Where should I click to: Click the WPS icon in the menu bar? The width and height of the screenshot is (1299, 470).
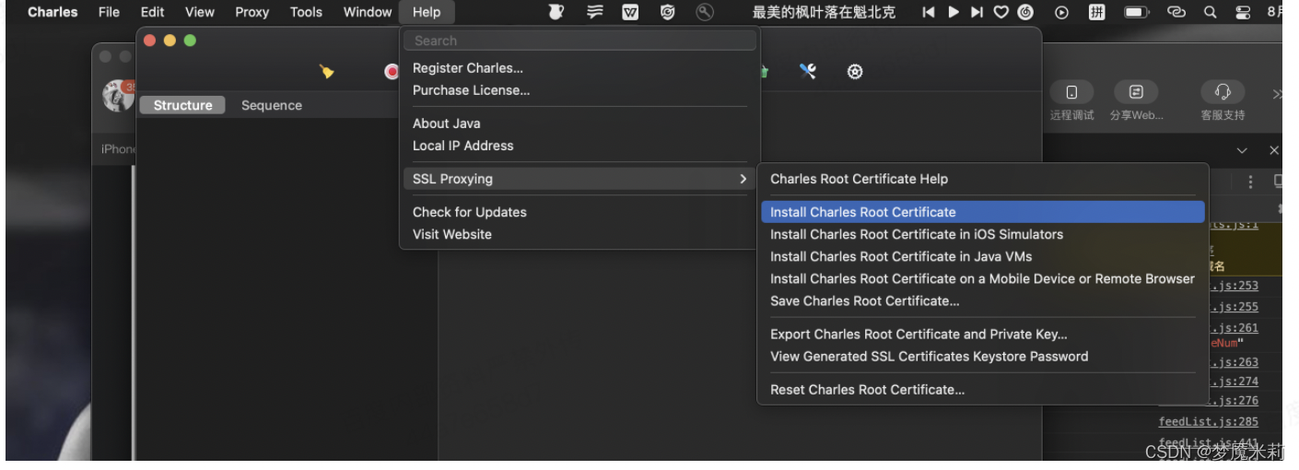click(x=630, y=12)
